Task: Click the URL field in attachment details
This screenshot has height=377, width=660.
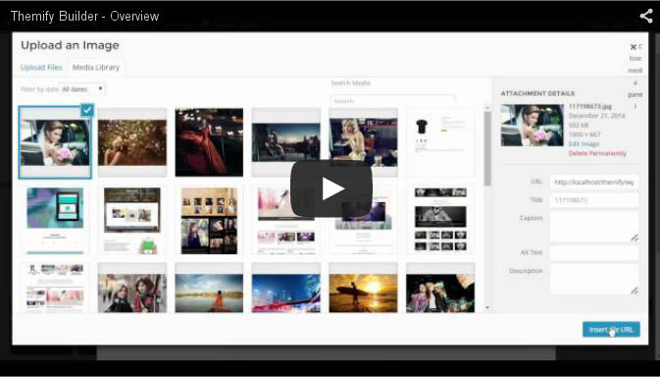Action: coord(594,183)
